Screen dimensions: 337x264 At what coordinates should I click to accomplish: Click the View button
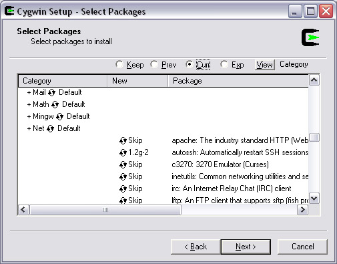coord(265,65)
